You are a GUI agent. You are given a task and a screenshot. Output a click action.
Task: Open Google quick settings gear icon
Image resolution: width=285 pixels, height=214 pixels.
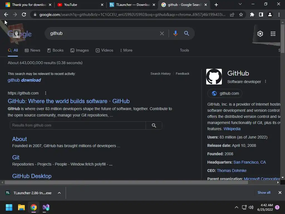point(260,34)
